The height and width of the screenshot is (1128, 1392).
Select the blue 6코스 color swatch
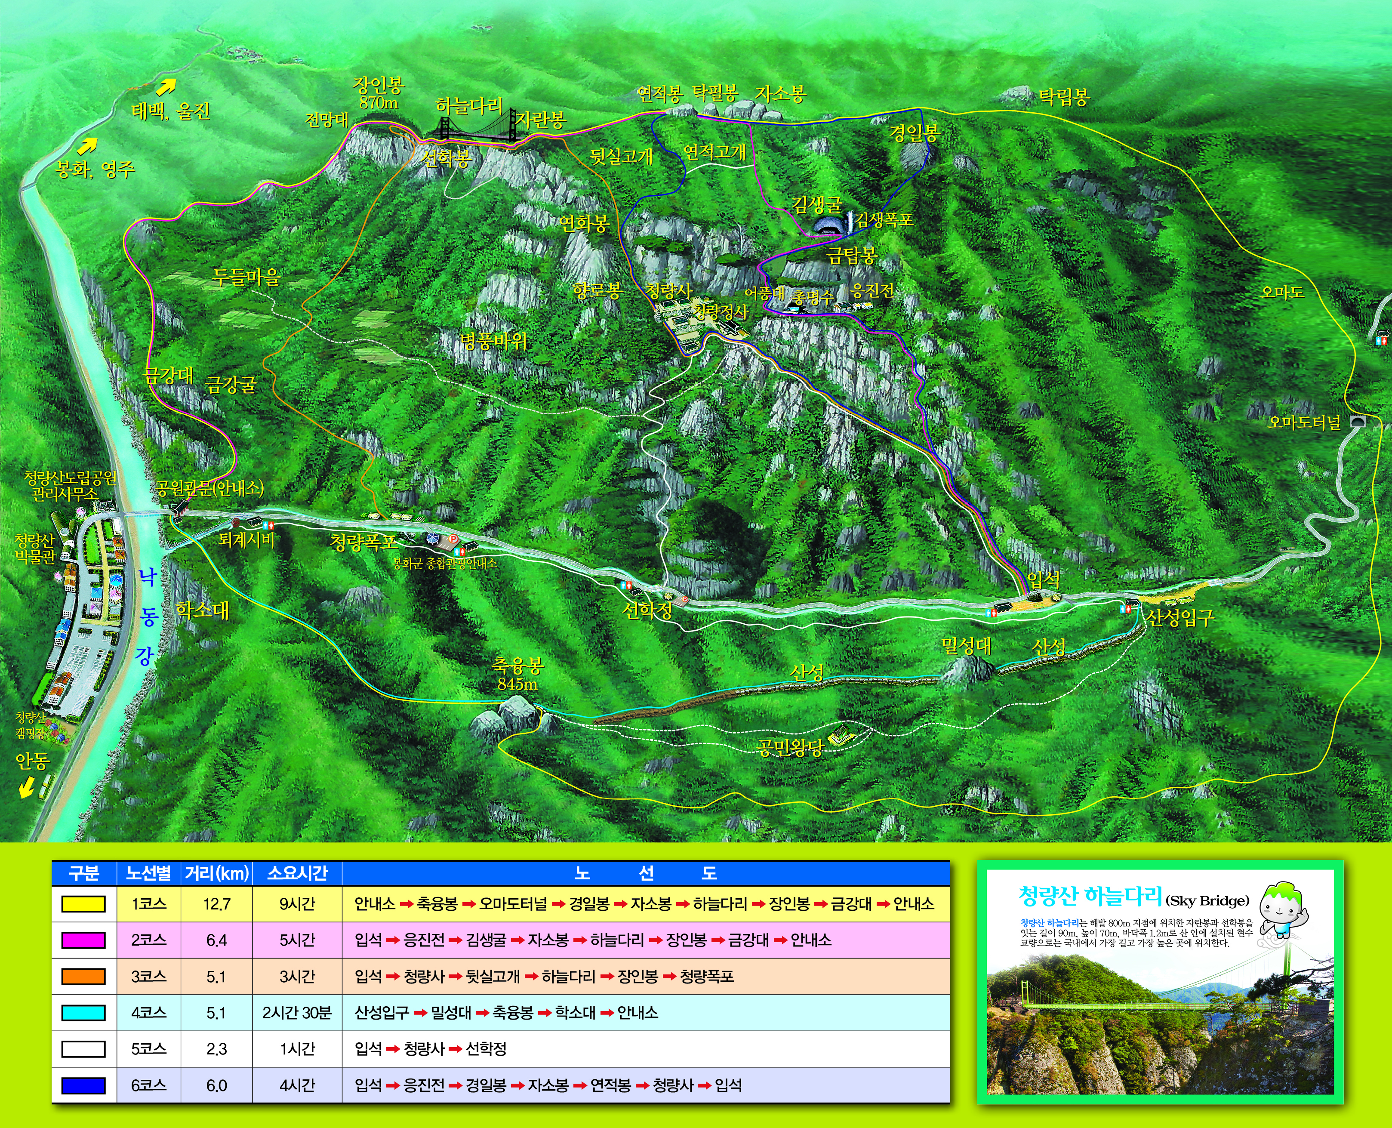tap(83, 1085)
